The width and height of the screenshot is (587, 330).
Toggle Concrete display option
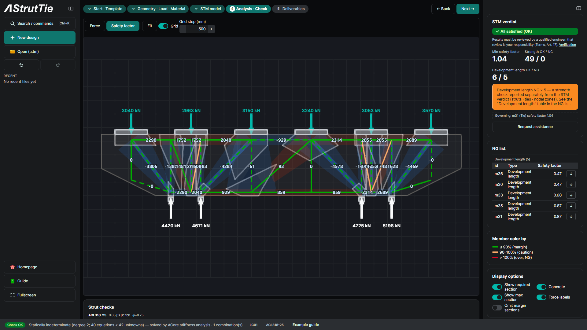(541, 287)
